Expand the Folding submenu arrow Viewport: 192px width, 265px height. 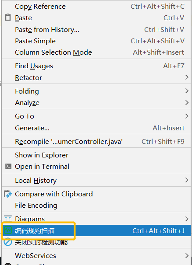click(x=187, y=91)
